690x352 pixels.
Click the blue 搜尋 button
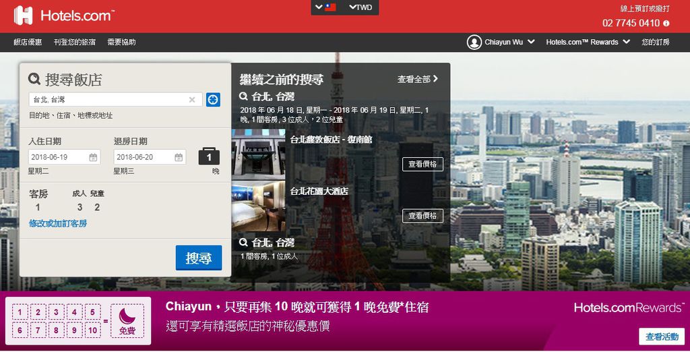point(199,258)
